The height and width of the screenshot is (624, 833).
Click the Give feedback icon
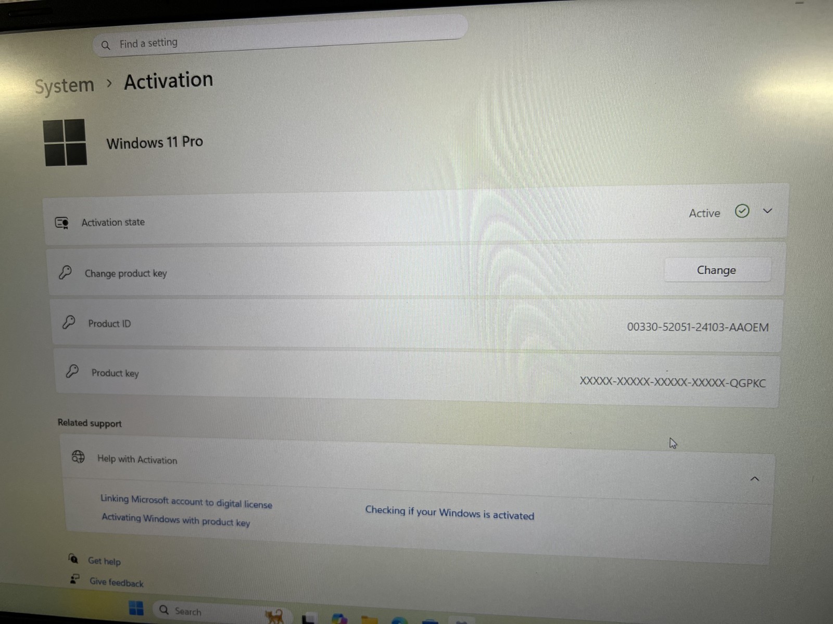[75, 579]
